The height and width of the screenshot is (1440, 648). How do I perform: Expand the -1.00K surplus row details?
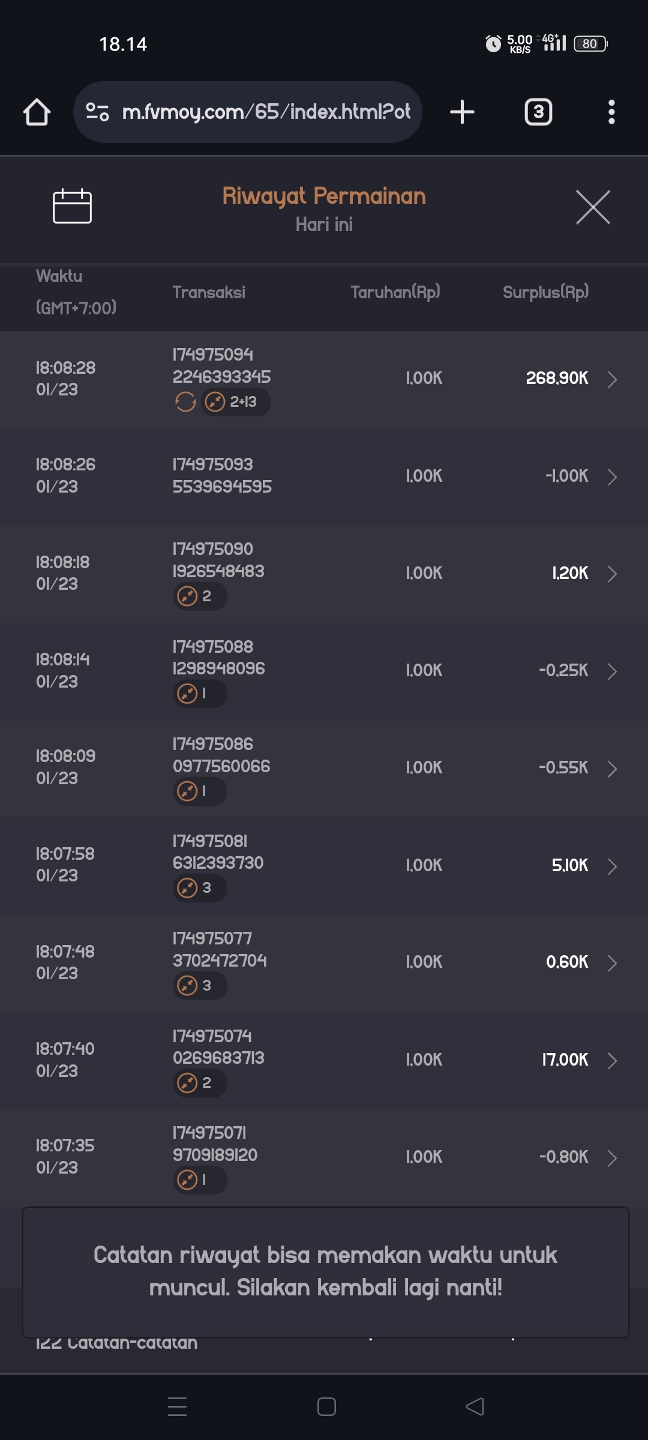[612, 477]
